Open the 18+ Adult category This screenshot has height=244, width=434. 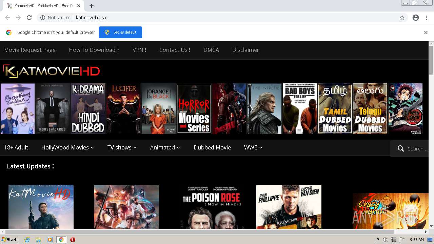pyautogui.click(x=16, y=147)
